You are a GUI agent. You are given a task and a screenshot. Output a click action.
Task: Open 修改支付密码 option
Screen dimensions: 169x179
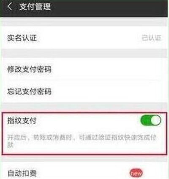84,69
